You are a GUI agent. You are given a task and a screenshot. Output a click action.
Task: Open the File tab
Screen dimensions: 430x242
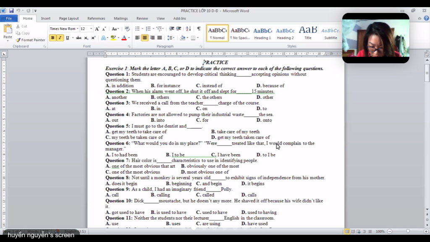click(x=9, y=18)
